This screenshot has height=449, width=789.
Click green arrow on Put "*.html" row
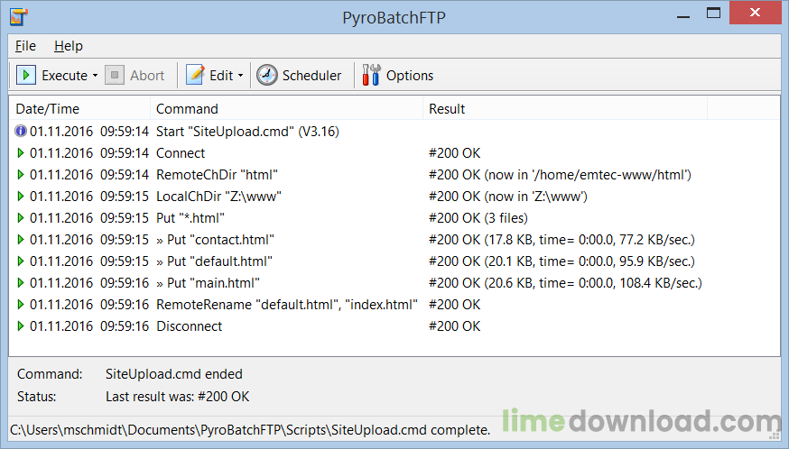pos(21,217)
